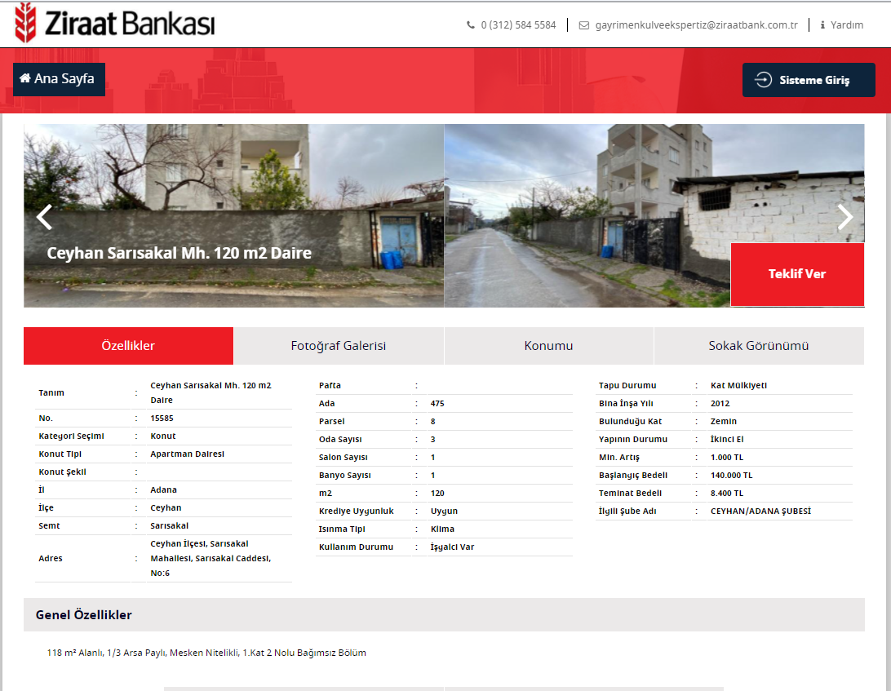This screenshot has height=691, width=891.
Task: Click the phone number 0 (312) 584 5584
Action: click(x=518, y=25)
